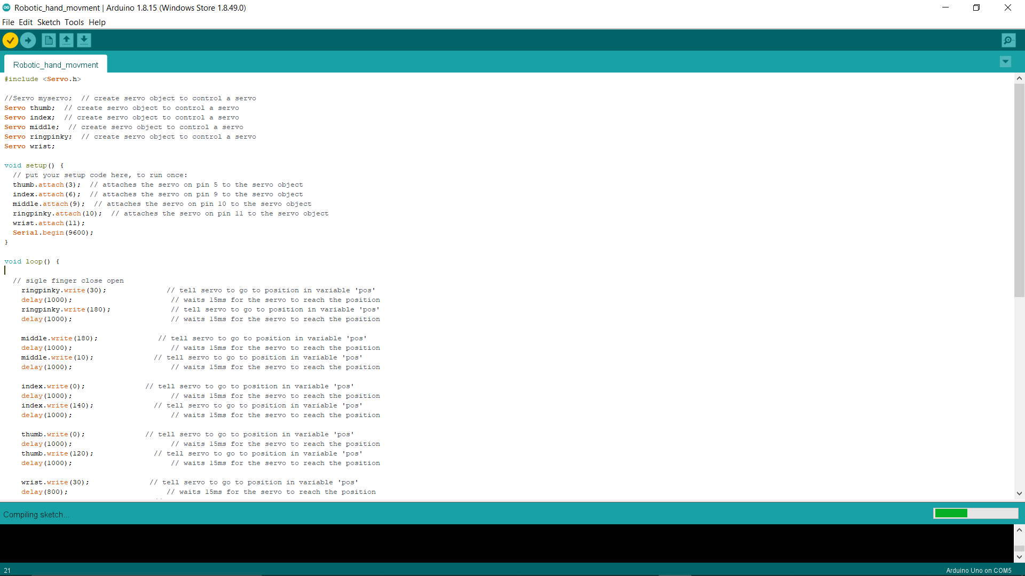The width and height of the screenshot is (1025, 576).
Task: Click the Arduino app icon in title bar
Action: [x=6, y=7]
